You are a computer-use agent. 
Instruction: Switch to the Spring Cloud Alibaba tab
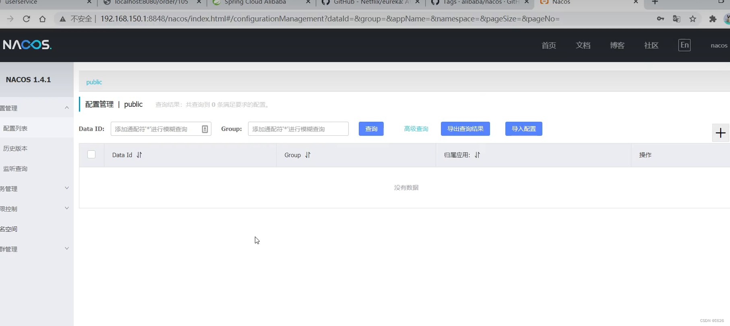(x=261, y=2)
